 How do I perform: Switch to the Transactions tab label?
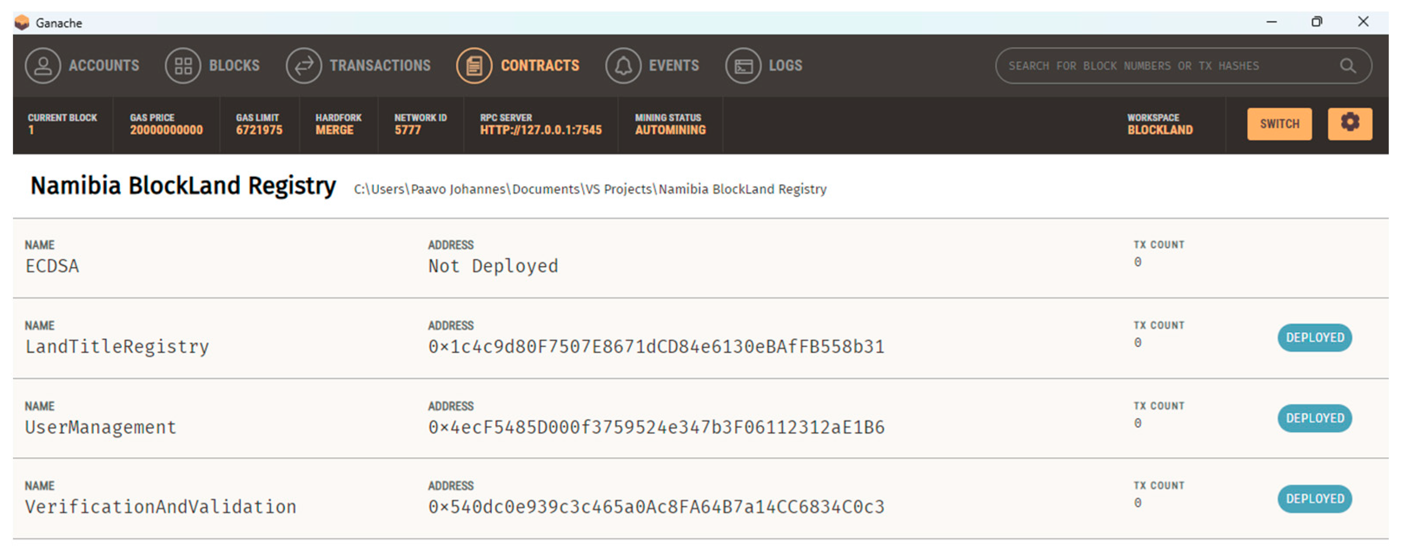point(380,66)
